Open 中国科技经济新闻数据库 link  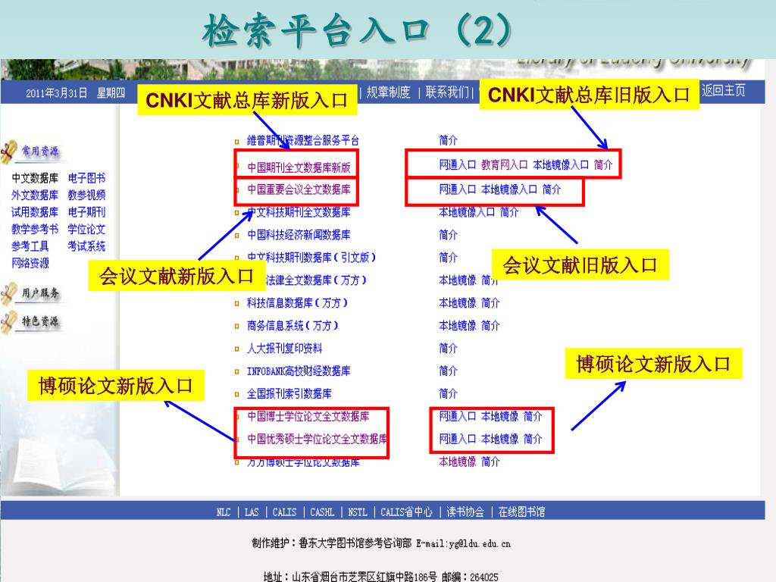point(299,235)
